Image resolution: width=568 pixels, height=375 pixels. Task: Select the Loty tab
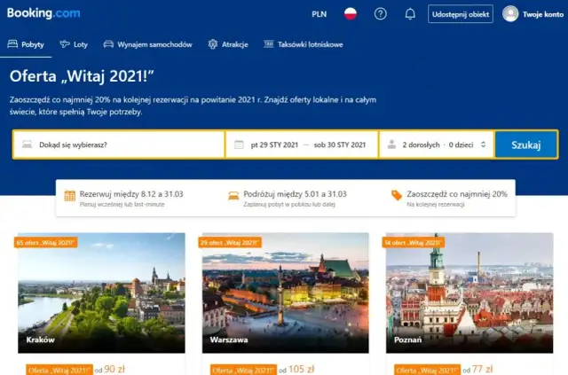pyautogui.click(x=74, y=44)
